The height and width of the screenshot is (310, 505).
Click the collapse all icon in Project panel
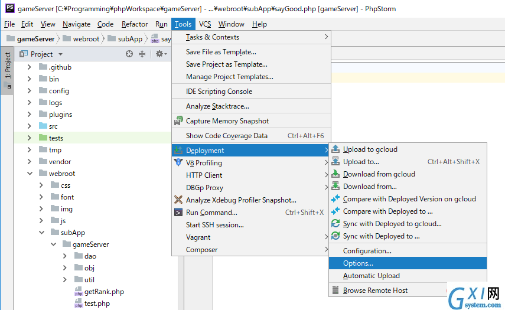(142, 54)
